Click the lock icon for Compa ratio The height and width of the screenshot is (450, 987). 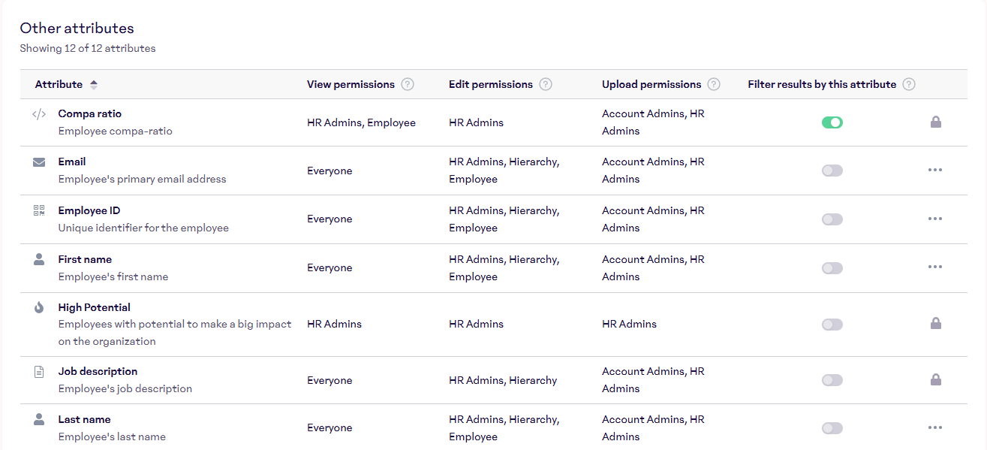coord(935,122)
